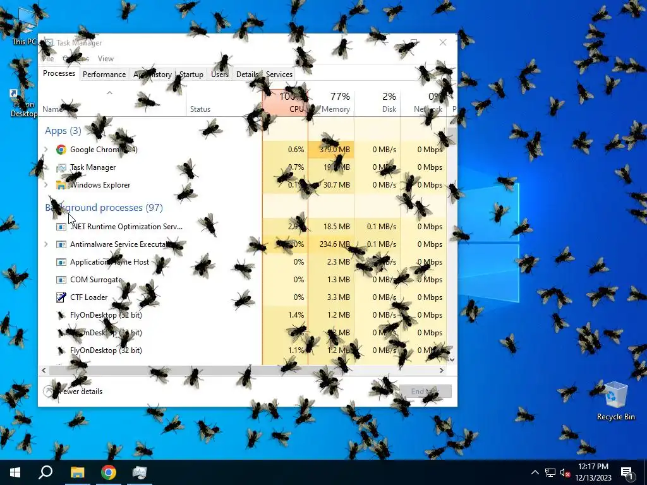The width and height of the screenshot is (647, 485).
Task: Click the Apps (3) group header
Action: click(63, 130)
